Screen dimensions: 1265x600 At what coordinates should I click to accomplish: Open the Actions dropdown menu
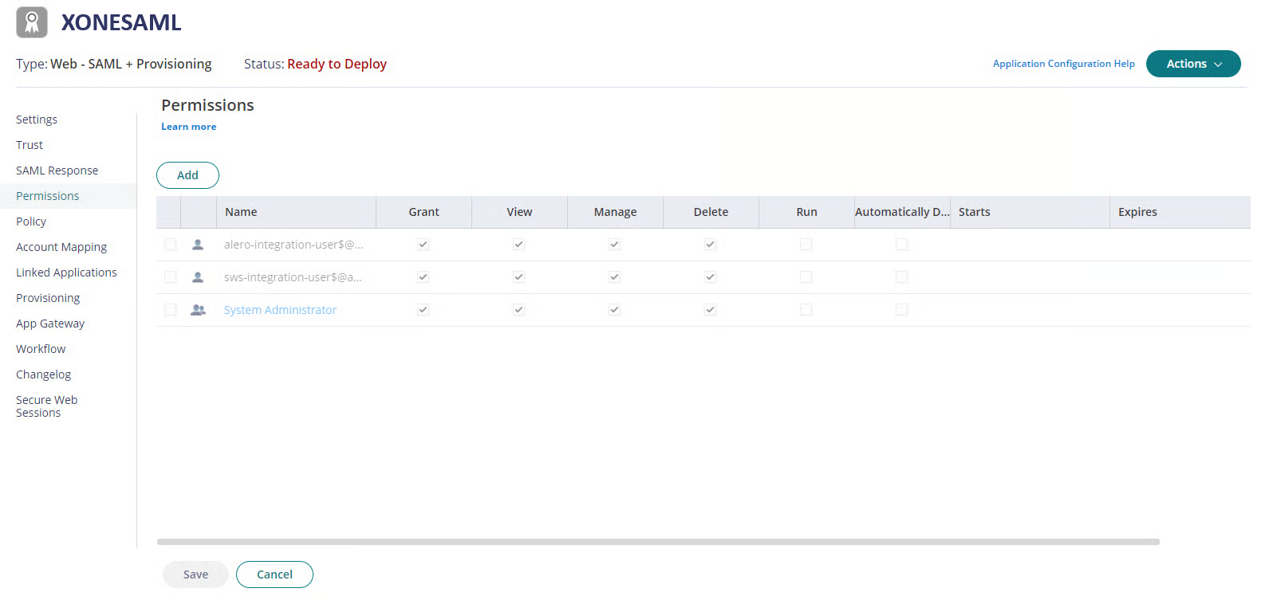1192,64
